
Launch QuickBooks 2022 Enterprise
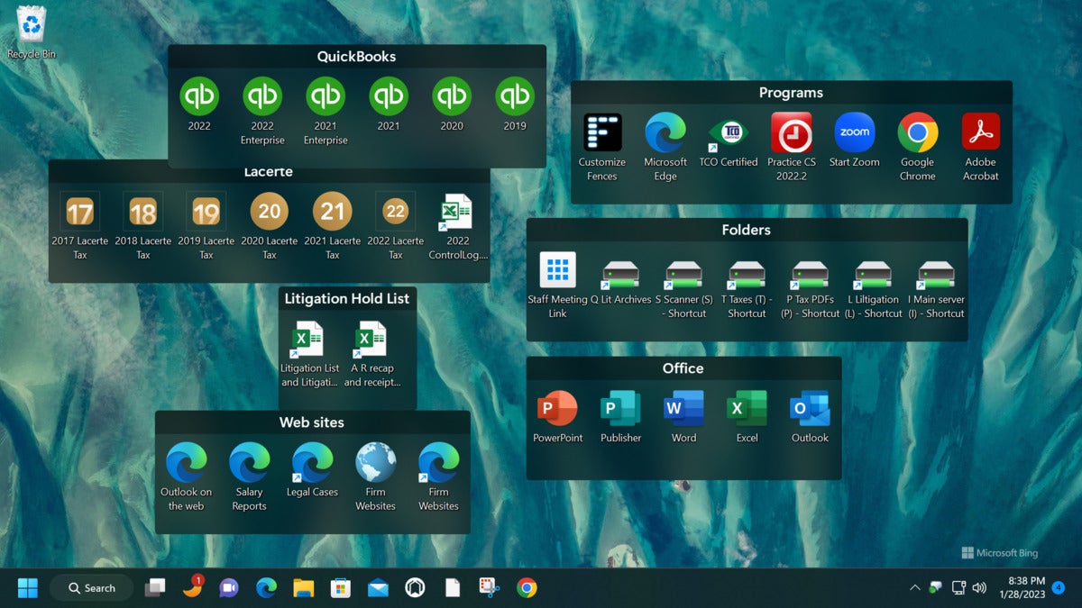(x=262, y=96)
